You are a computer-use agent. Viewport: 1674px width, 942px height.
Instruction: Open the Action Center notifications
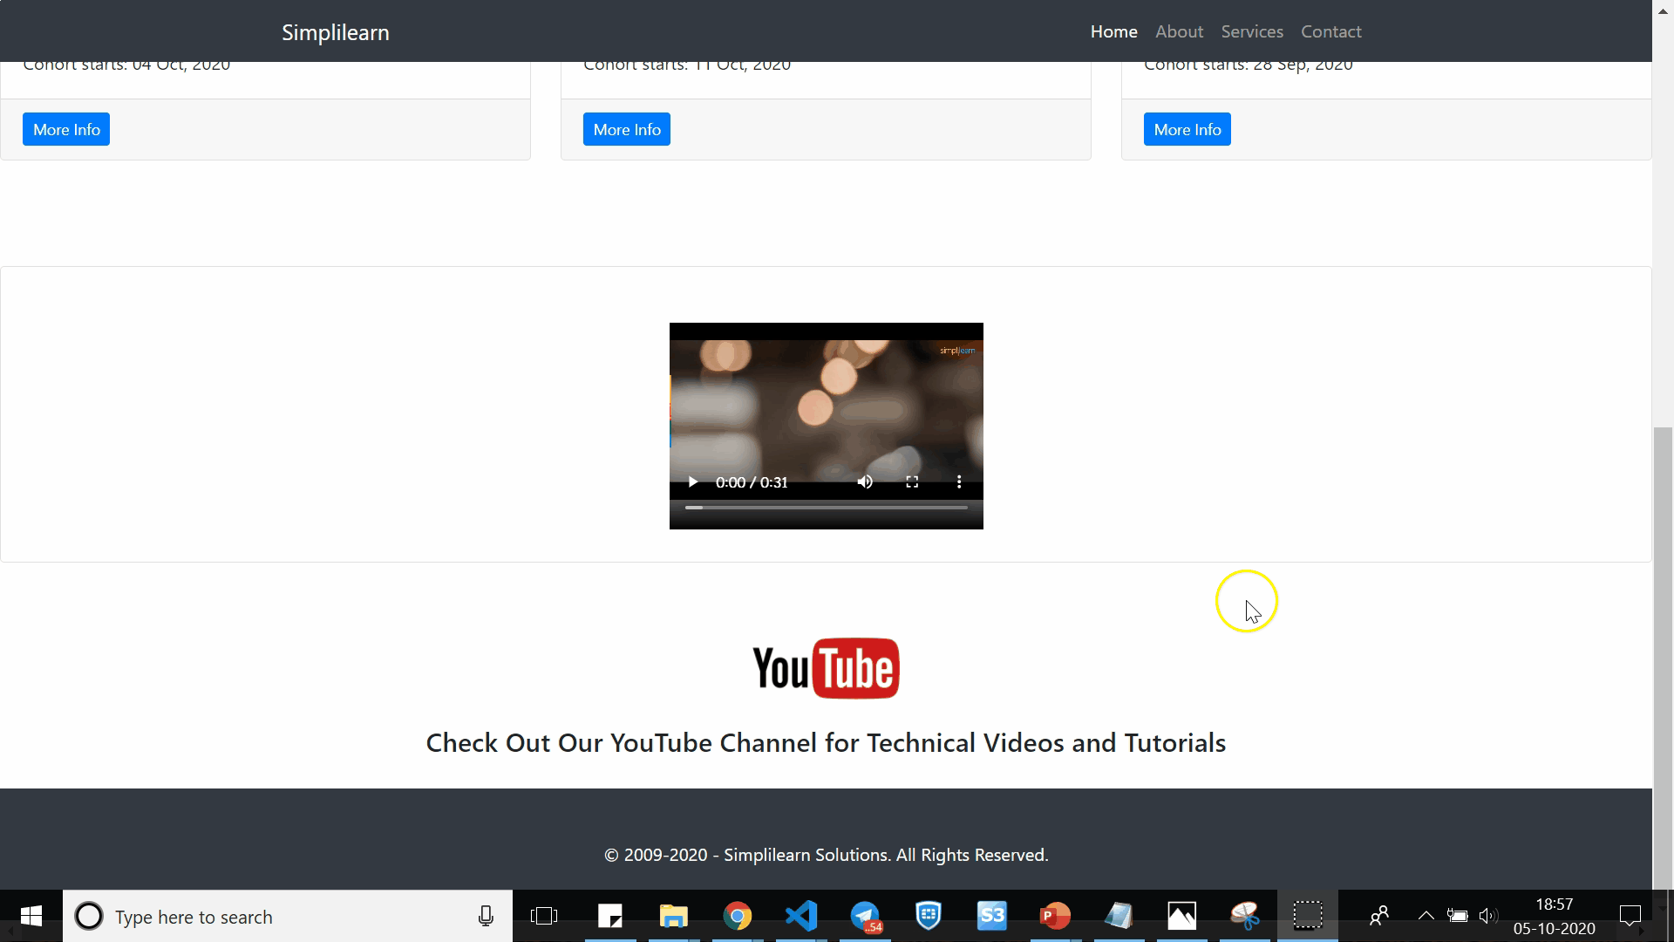click(x=1630, y=916)
